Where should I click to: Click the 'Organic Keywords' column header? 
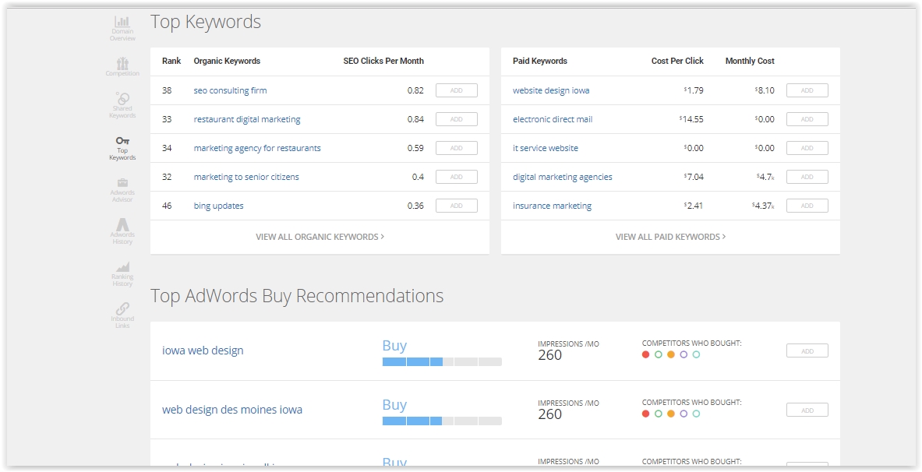tap(227, 61)
